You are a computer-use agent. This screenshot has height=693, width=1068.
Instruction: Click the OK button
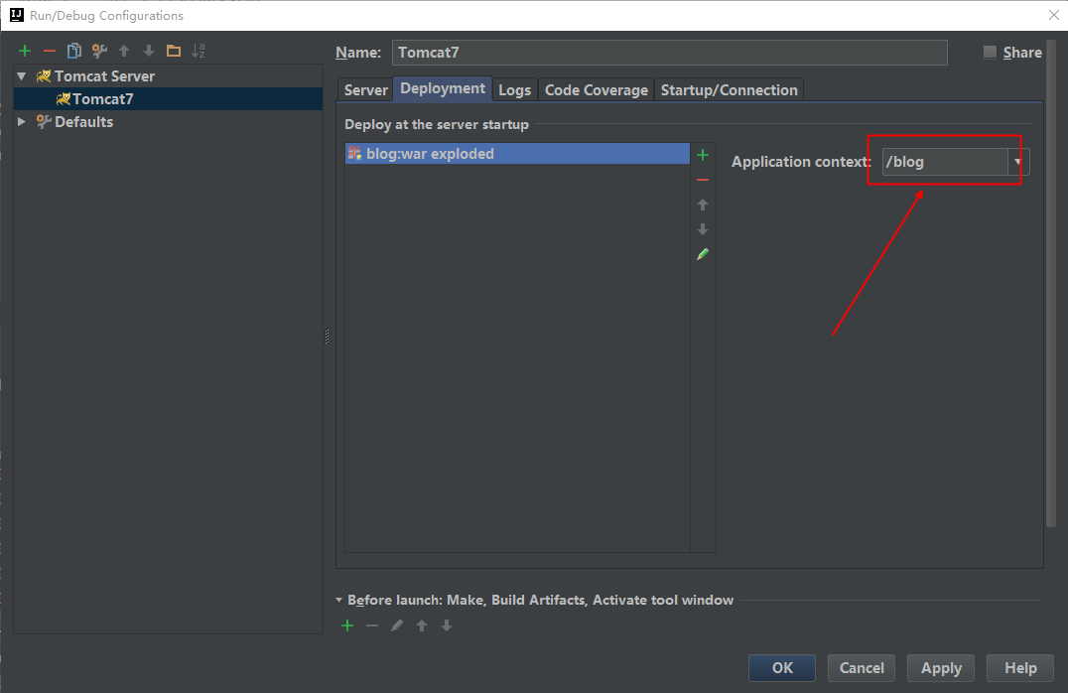[x=782, y=668]
